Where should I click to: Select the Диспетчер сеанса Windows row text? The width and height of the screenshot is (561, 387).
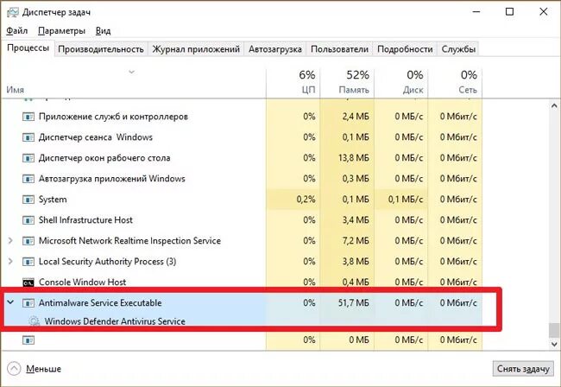click(x=96, y=137)
